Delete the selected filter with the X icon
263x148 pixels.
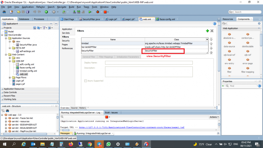click(212, 31)
